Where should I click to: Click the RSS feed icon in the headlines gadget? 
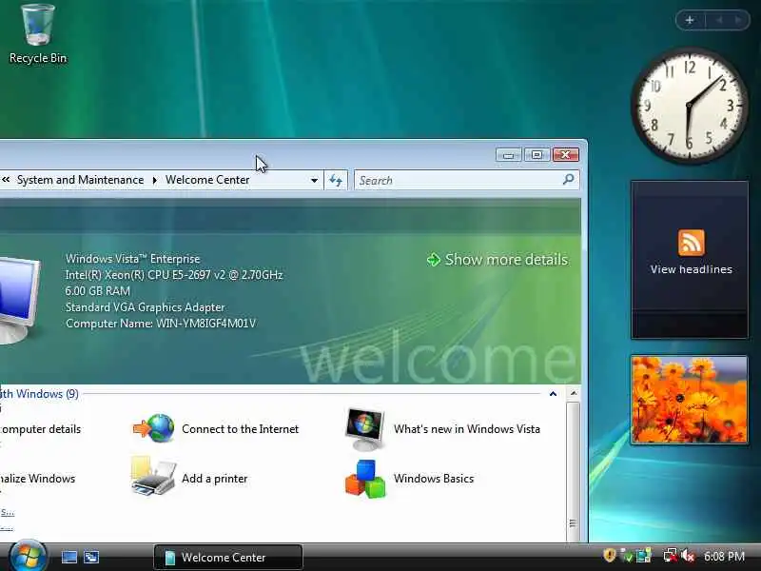[692, 243]
